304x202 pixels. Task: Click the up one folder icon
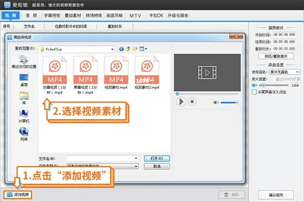128,49
